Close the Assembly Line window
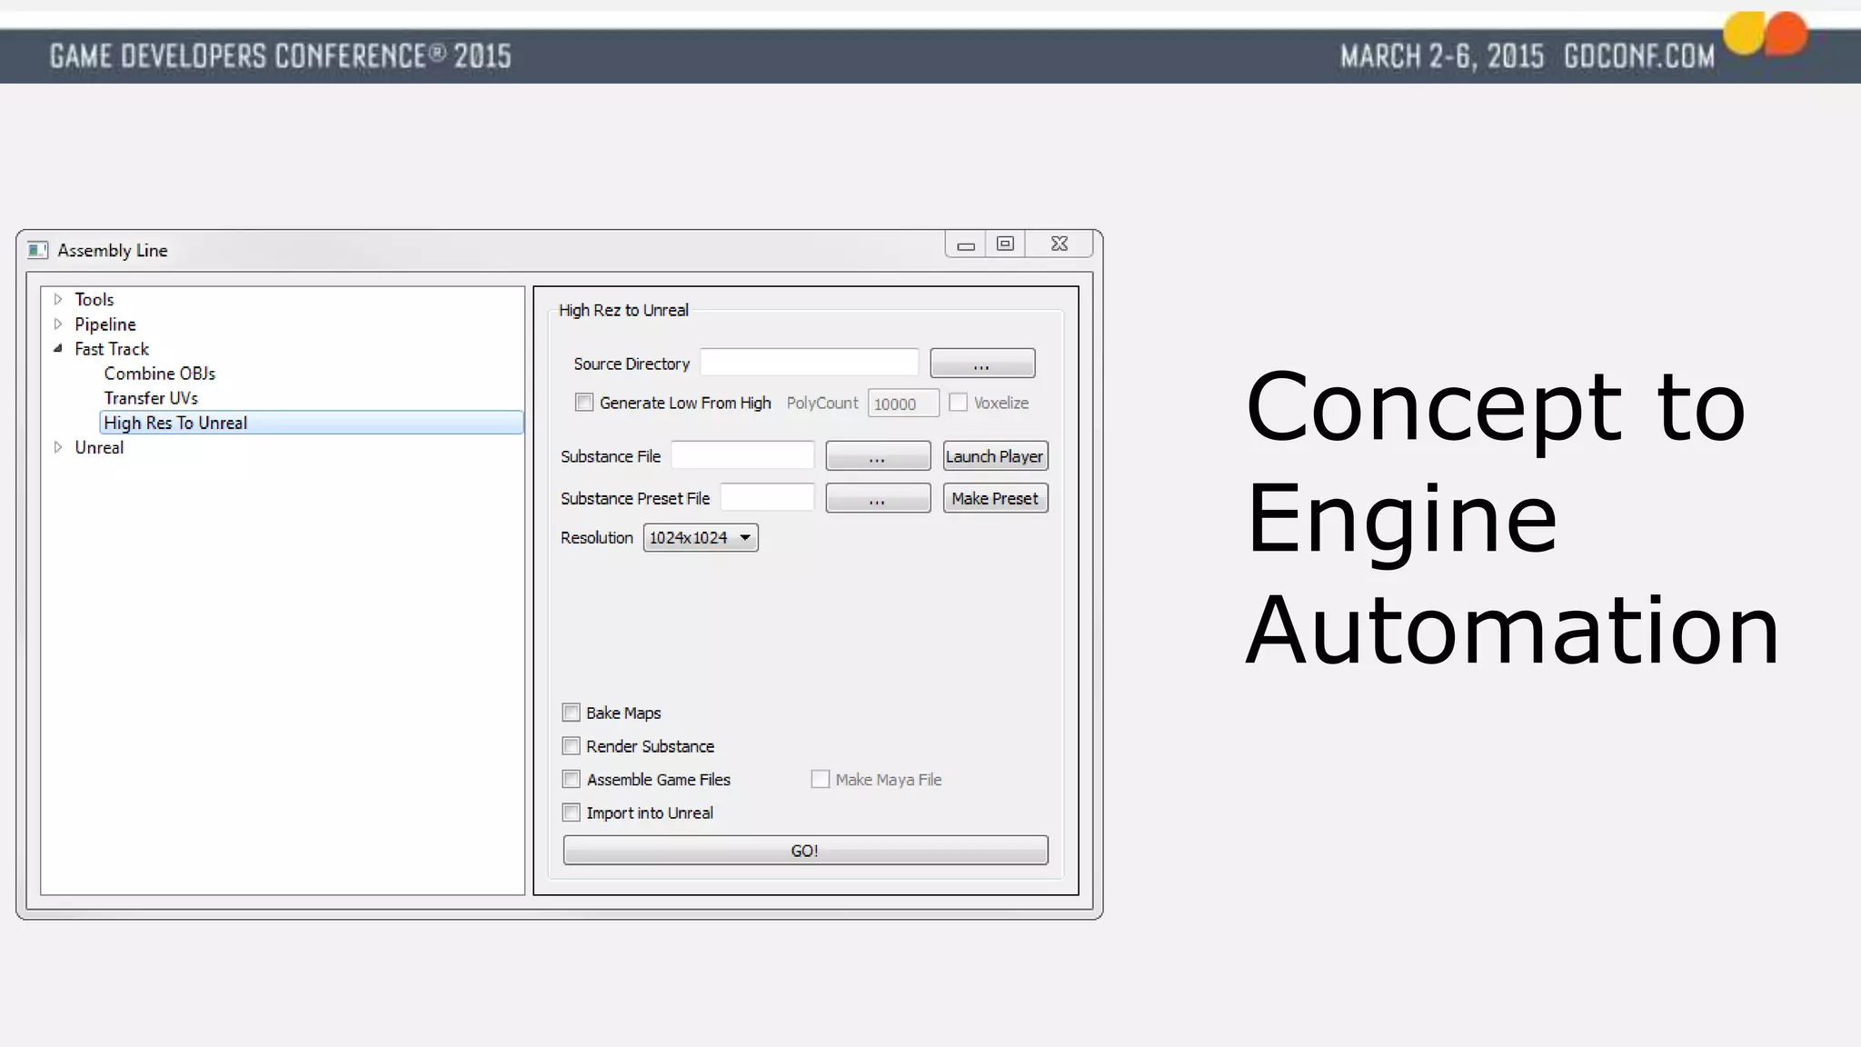The height and width of the screenshot is (1047, 1861). (1060, 244)
